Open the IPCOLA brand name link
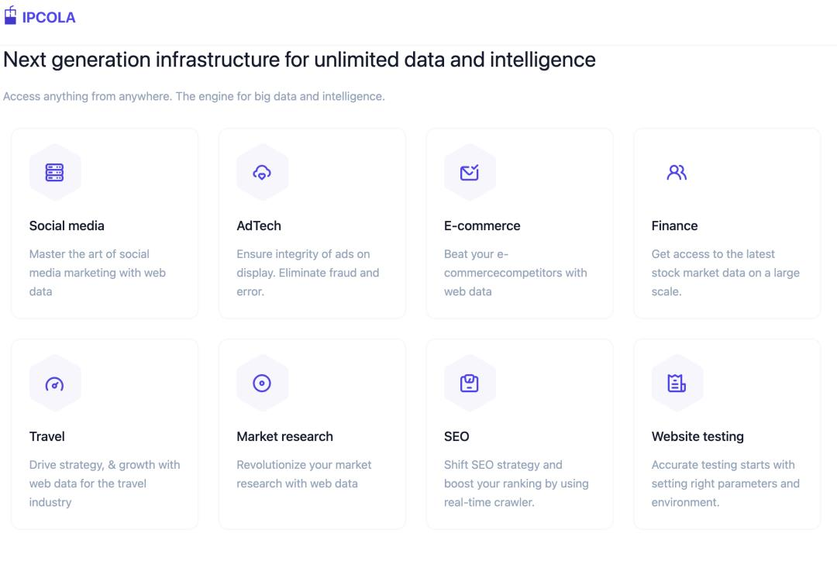837x568 pixels. tap(49, 18)
